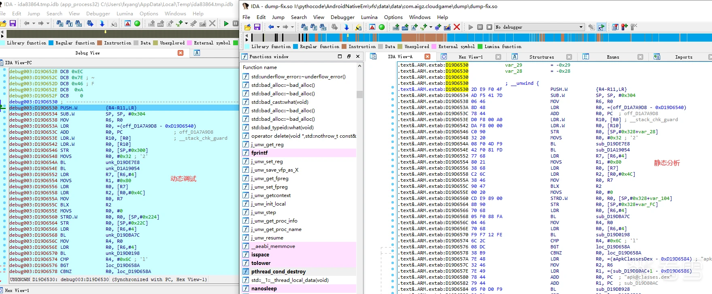Image resolution: width=712 pixels, height=294 pixels.
Task: Click the breakpoint list icon next to debugger selector
Action: click(615, 27)
